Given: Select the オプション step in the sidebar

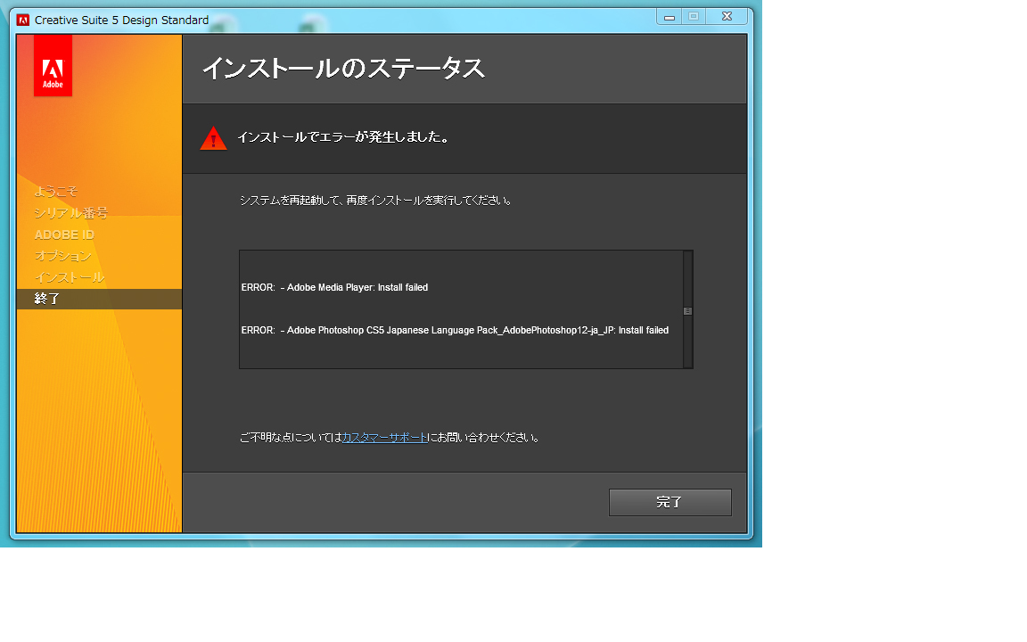Looking at the screenshot, I should pos(62,256).
